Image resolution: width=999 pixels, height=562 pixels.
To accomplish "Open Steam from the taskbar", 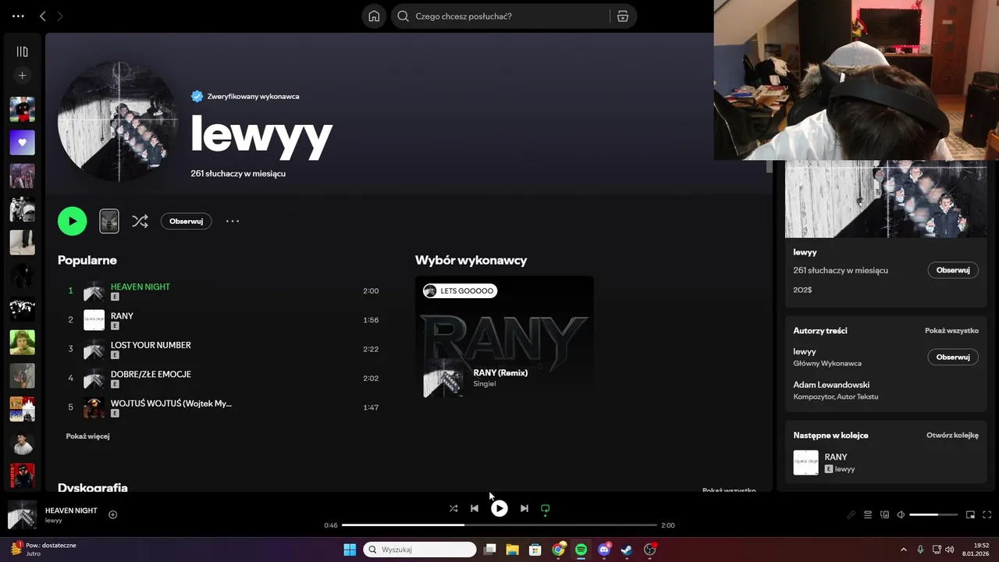I will coord(627,550).
